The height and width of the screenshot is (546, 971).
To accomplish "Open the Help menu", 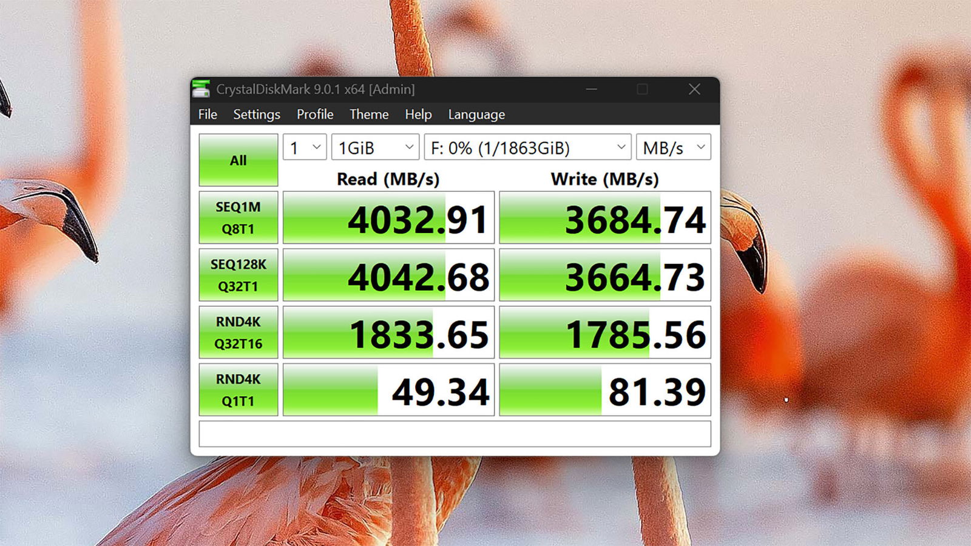I will [418, 115].
